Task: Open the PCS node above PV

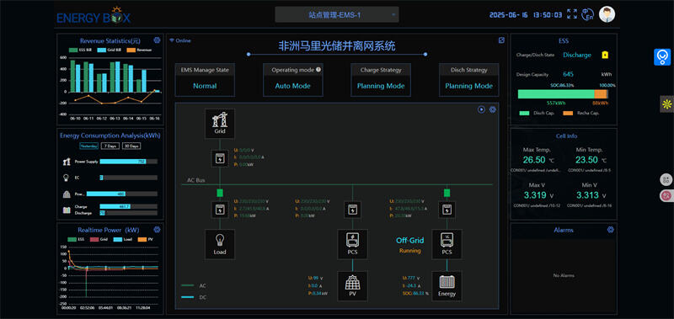Action: (352, 244)
